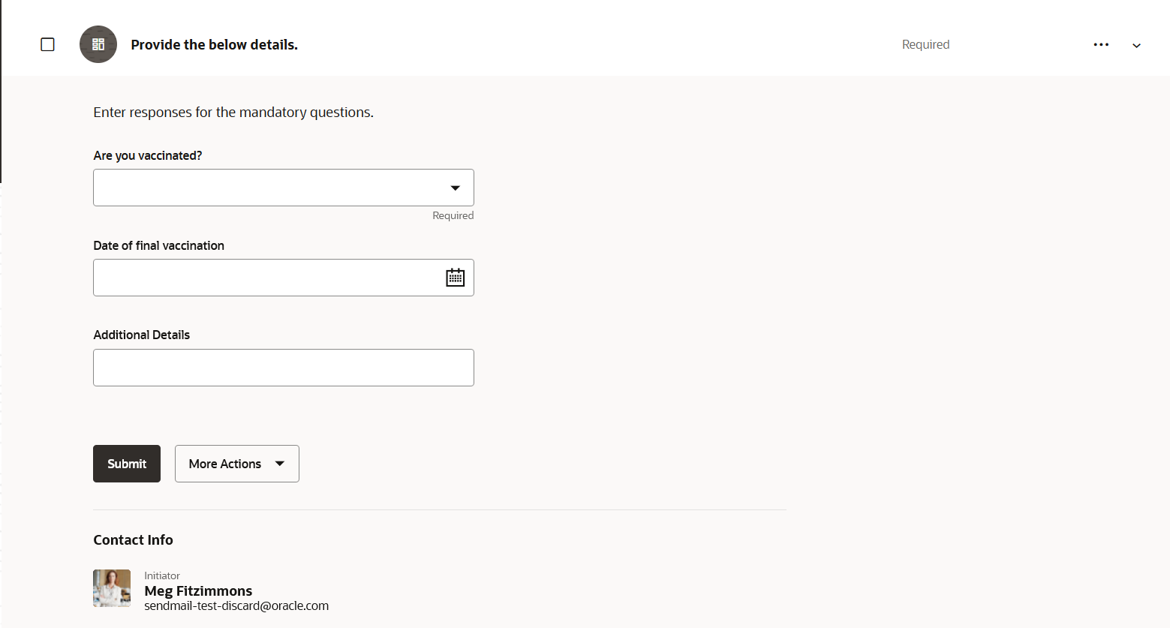
Task: Click the Contact Info heading
Action: point(133,540)
